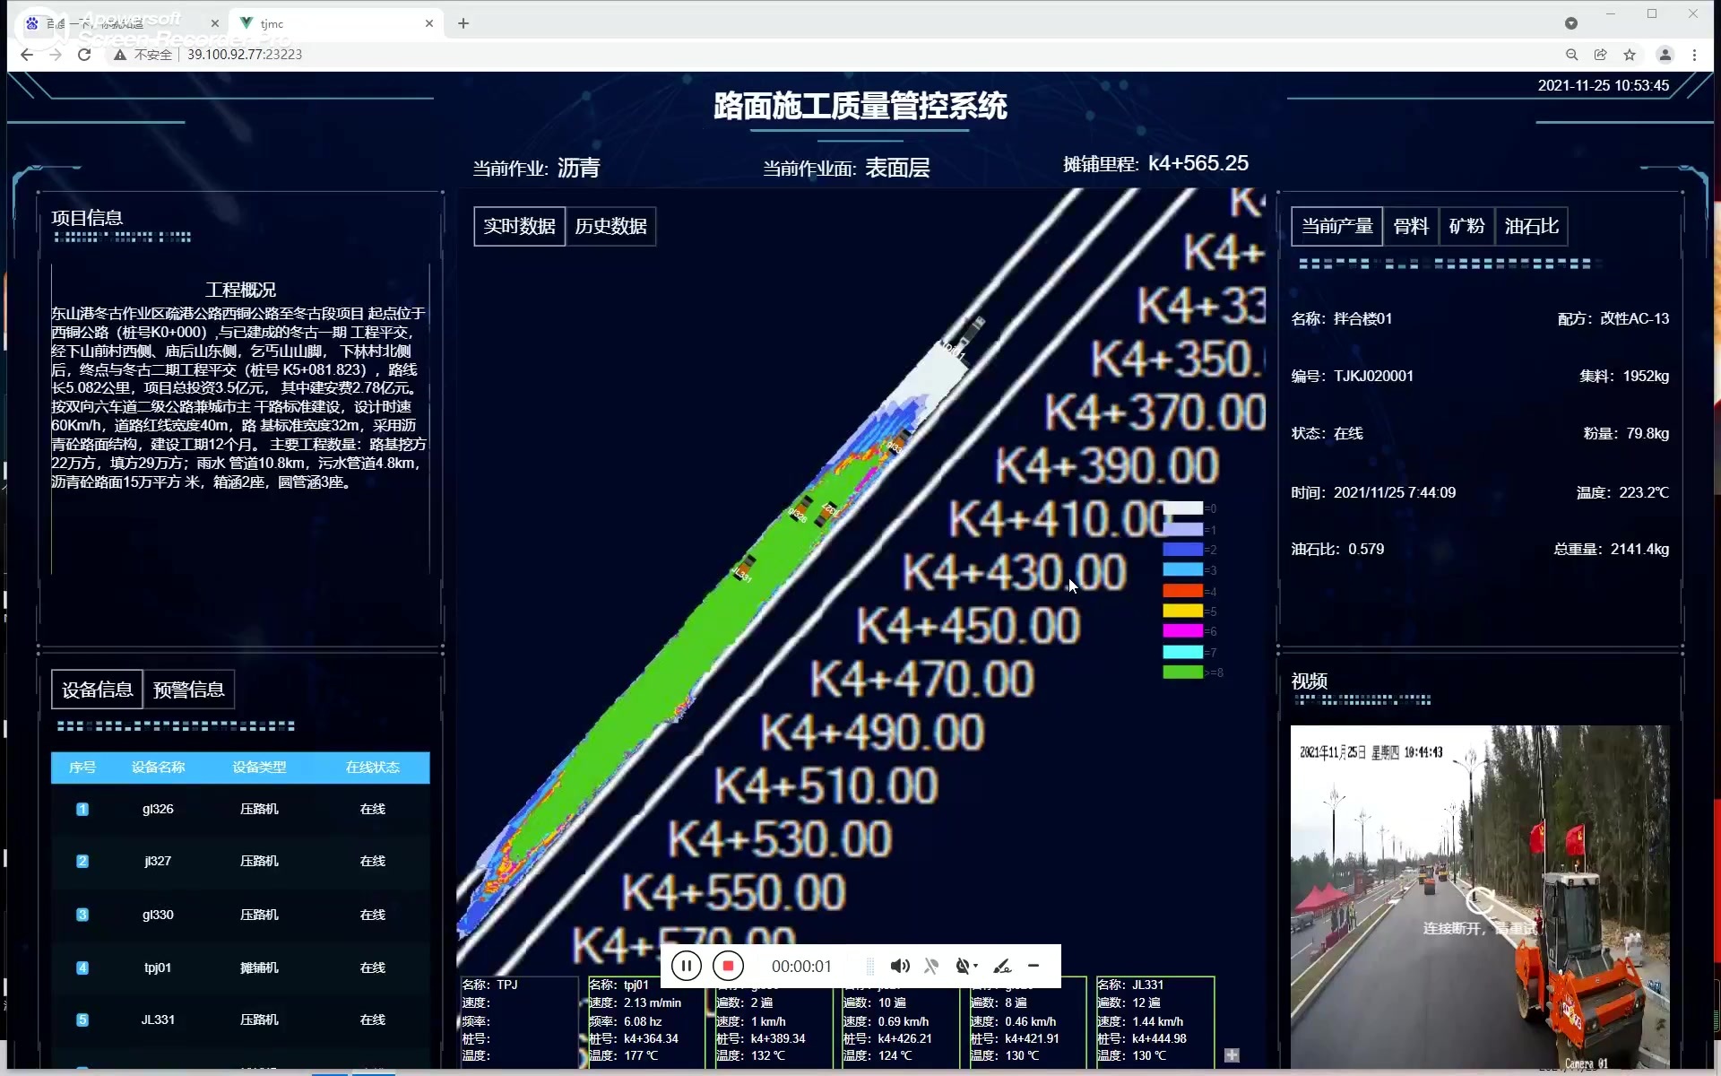The height and width of the screenshot is (1076, 1721).
Task: Open the annotation pen tool in recorder
Action: [1002, 966]
